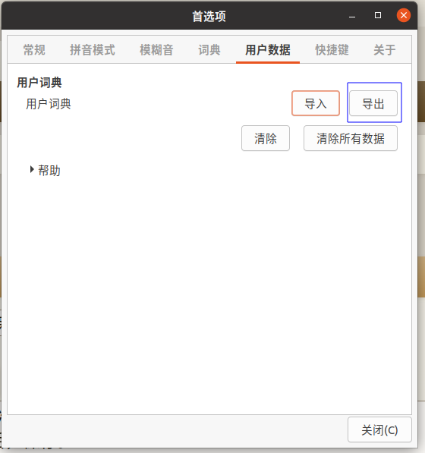
Task: Click the 帮助 help label text
Action: pyautogui.click(x=49, y=171)
